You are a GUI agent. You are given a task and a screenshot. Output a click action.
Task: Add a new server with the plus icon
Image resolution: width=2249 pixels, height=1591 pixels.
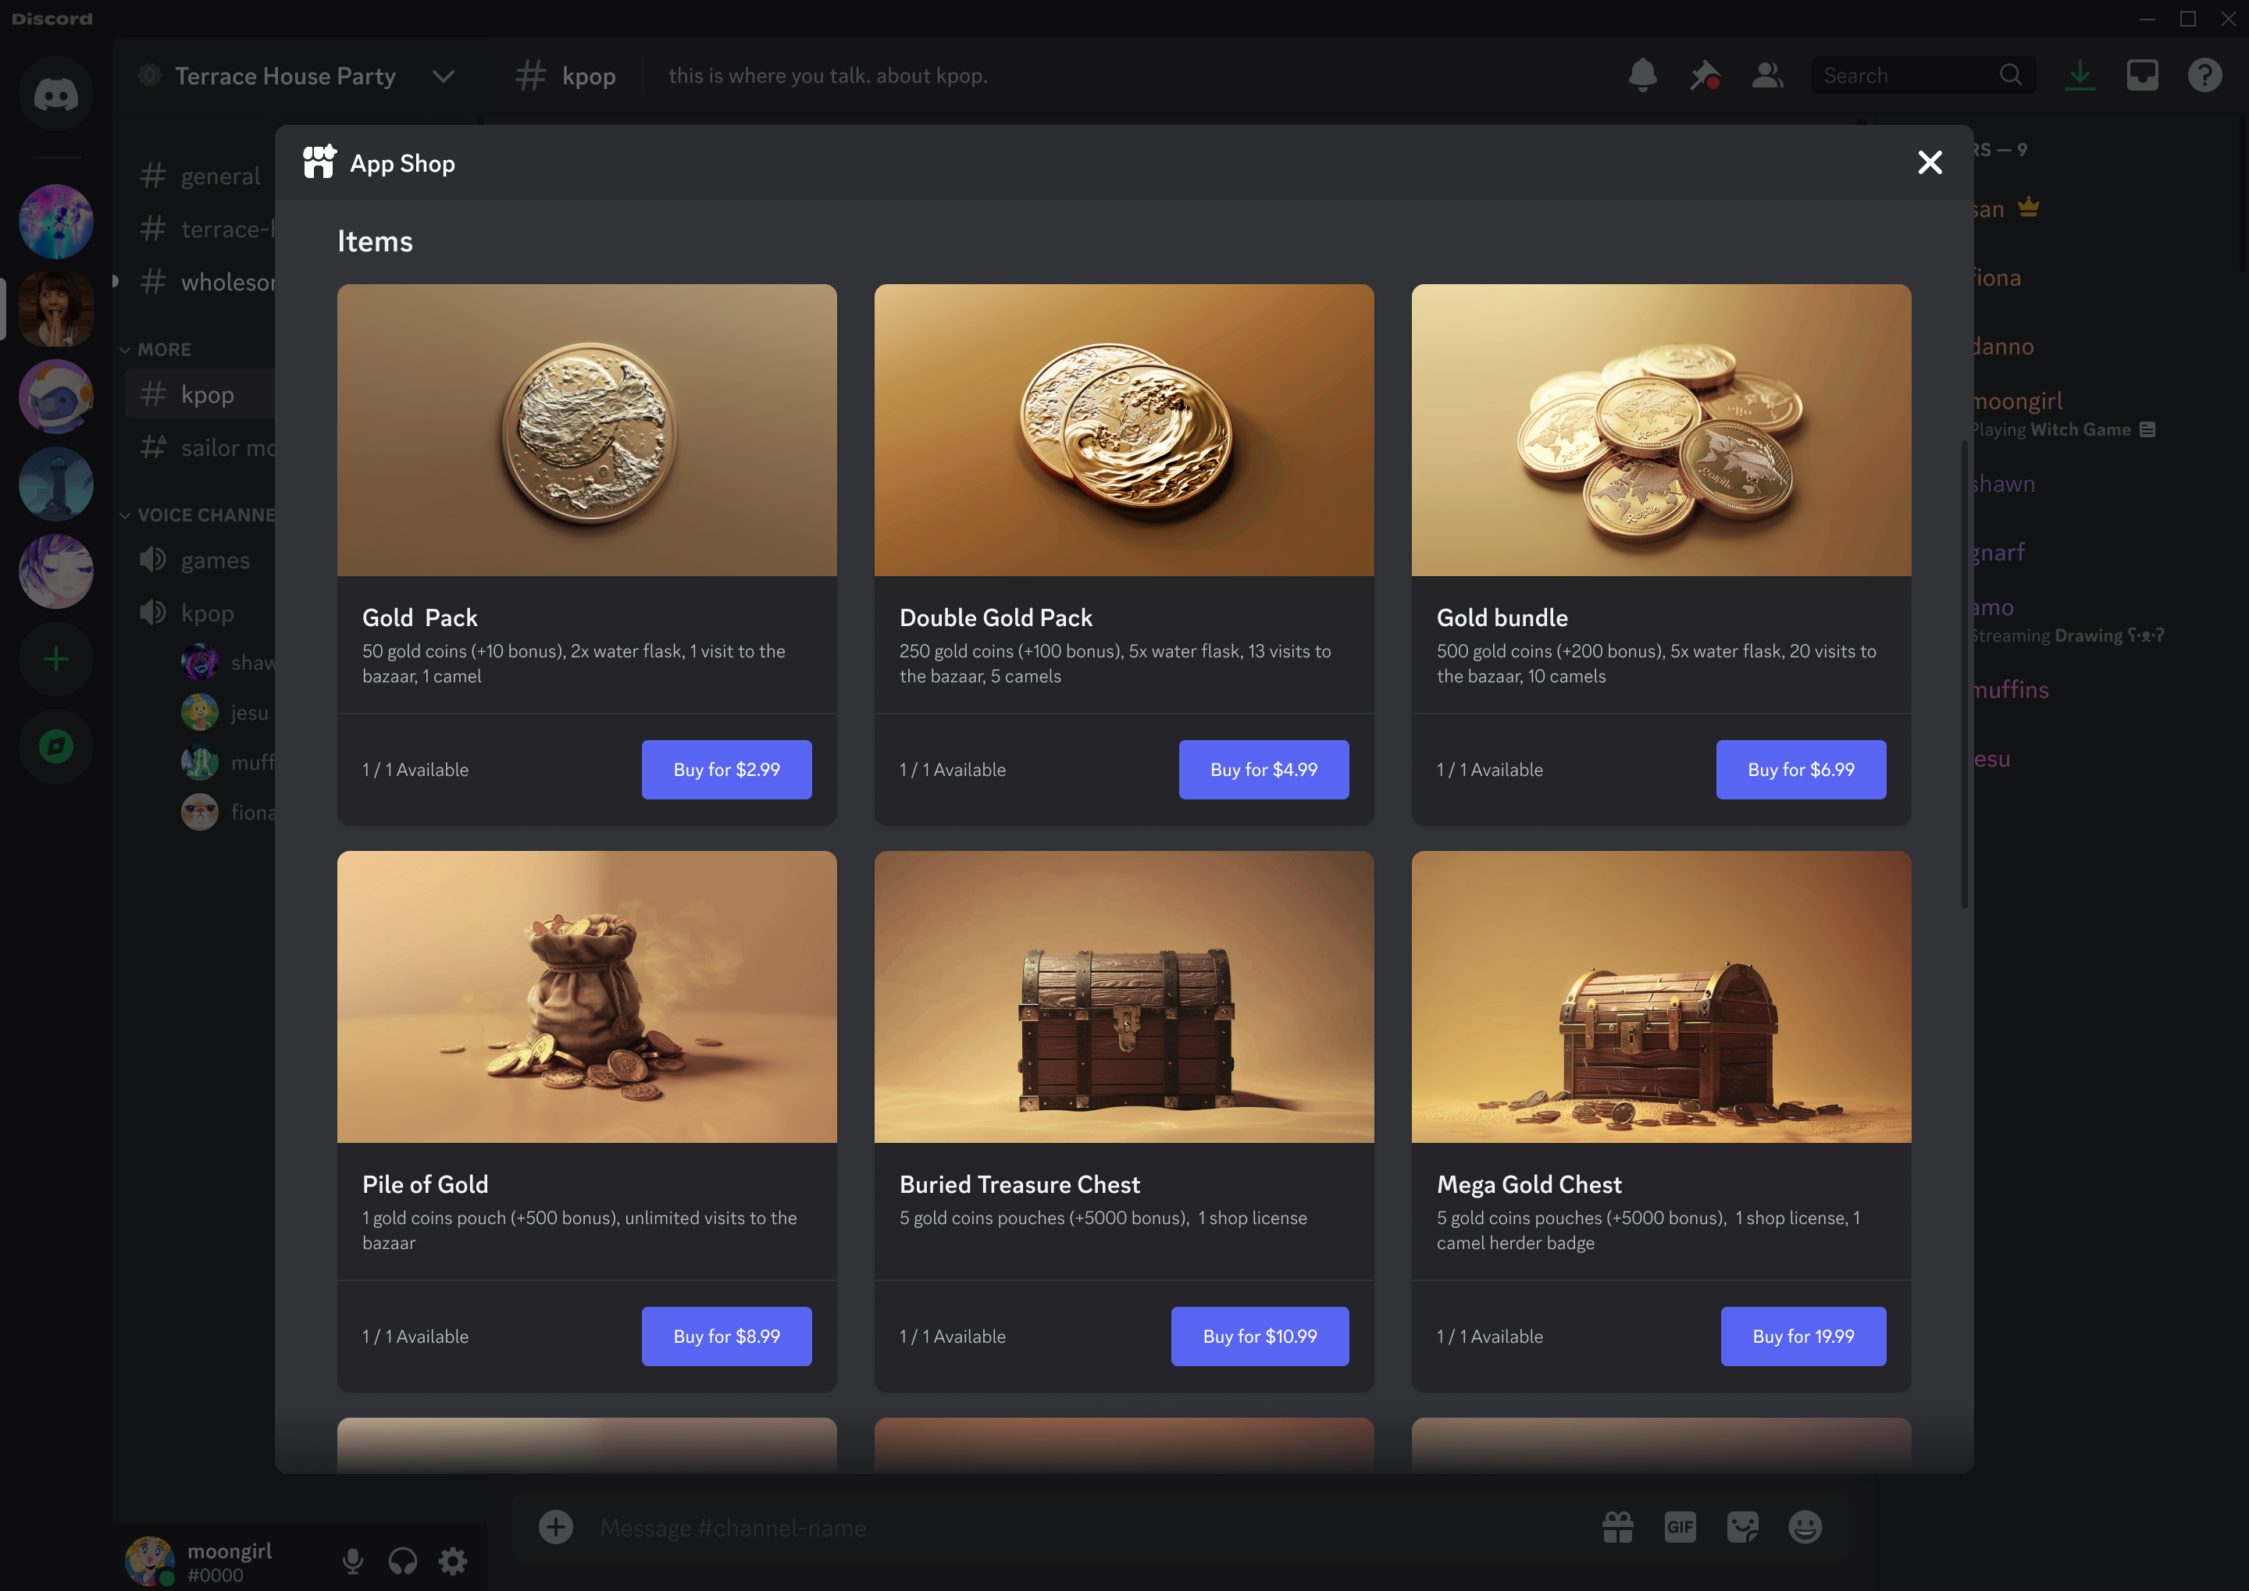56,658
